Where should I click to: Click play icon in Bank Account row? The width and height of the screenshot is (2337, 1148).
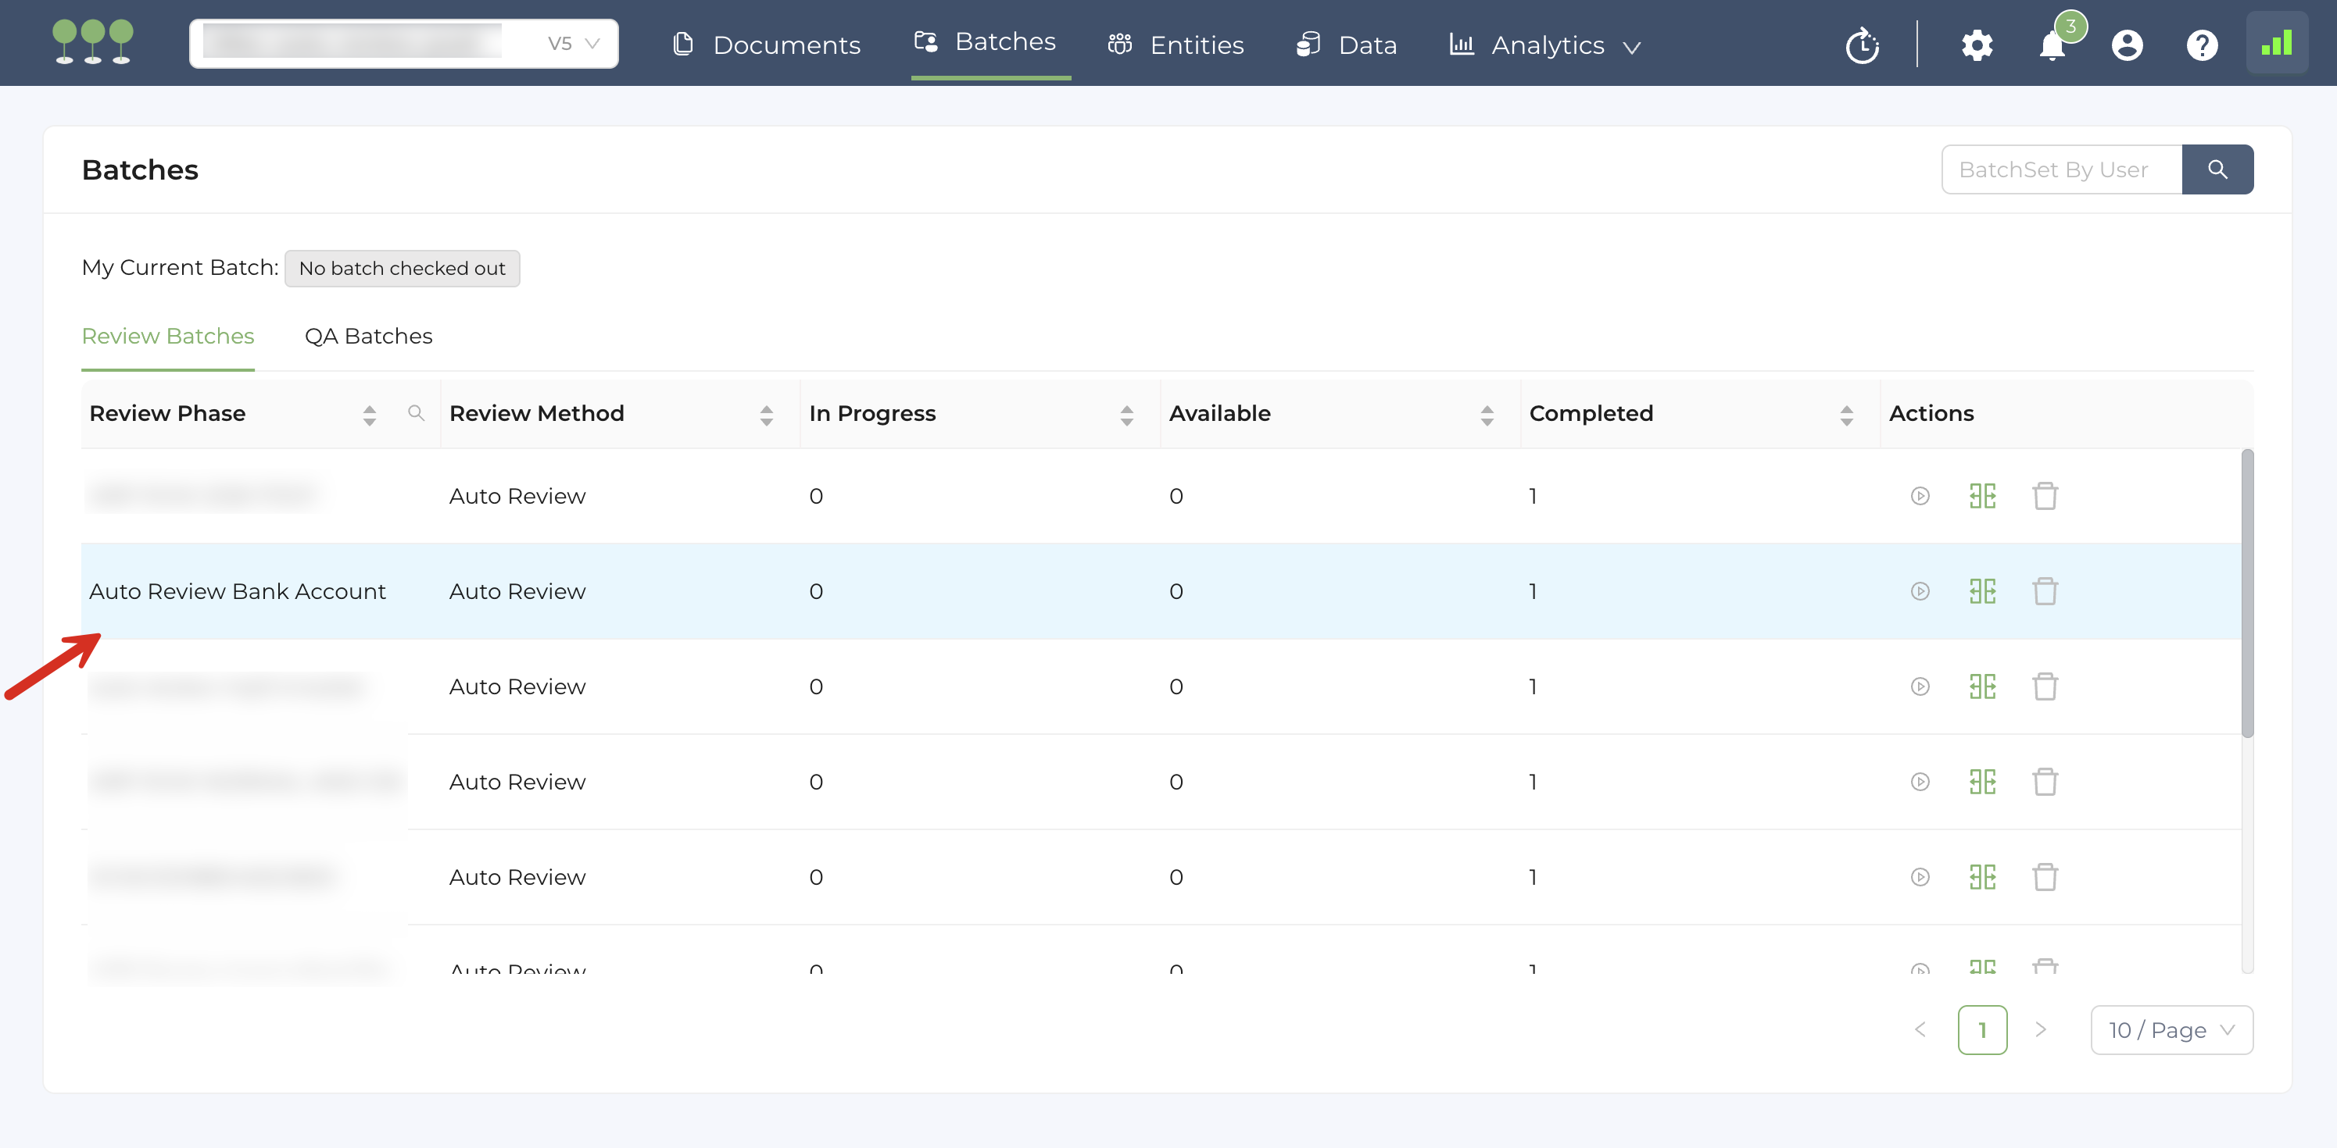1920,591
